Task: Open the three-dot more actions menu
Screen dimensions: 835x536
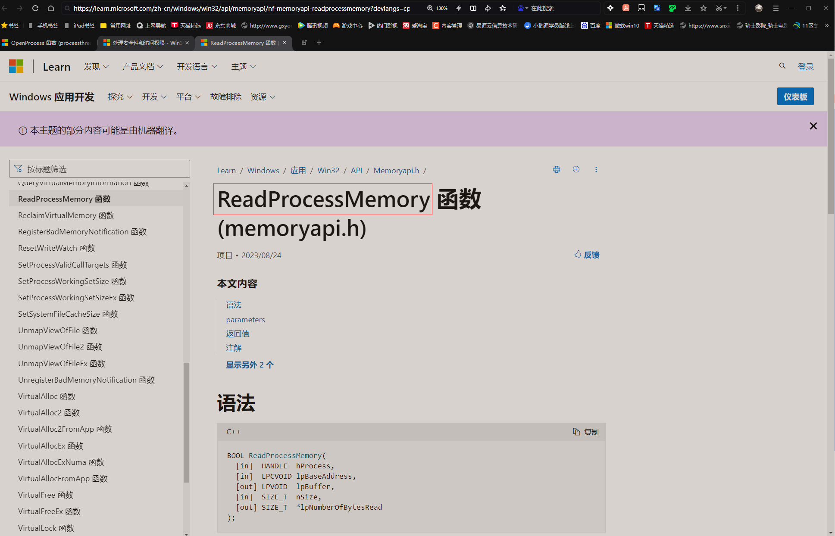Action: (596, 170)
